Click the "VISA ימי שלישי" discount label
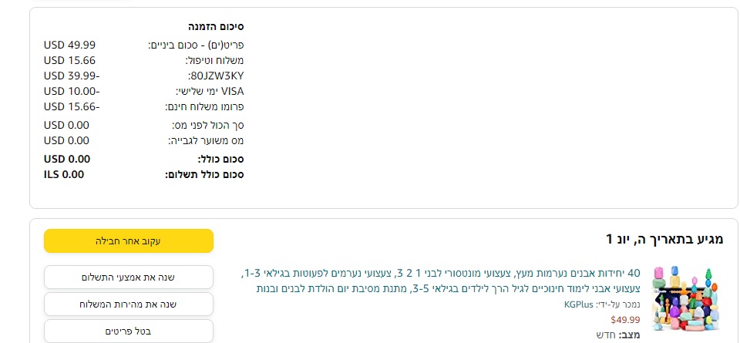This screenshot has height=343, width=740. pyautogui.click(x=210, y=91)
